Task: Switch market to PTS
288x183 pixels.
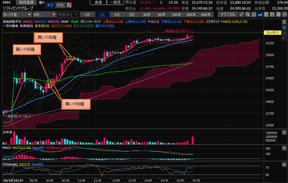Action: (x=60, y=5)
